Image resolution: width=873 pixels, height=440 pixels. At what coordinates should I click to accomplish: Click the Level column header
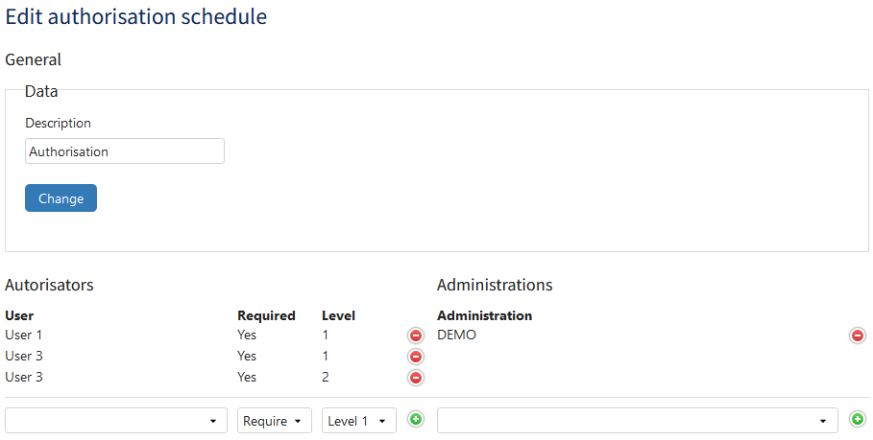pos(338,315)
